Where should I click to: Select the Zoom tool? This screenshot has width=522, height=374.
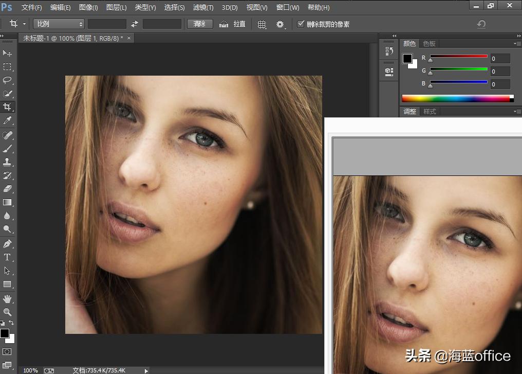click(7, 312)
